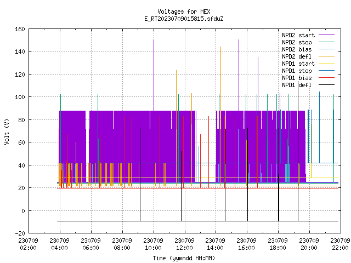Click the purple NPD2 start legend line

[x=326, y=35]
